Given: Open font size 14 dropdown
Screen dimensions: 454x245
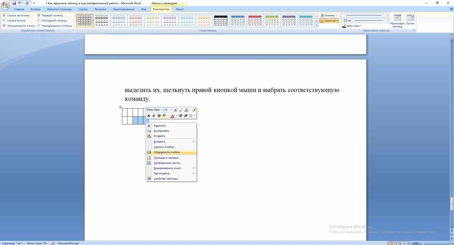Looking at the screenshot, I should pyautogui.click(x=171, y=110).
